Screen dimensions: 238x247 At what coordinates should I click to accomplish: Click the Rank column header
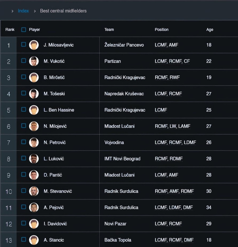(x=10, y=30)
